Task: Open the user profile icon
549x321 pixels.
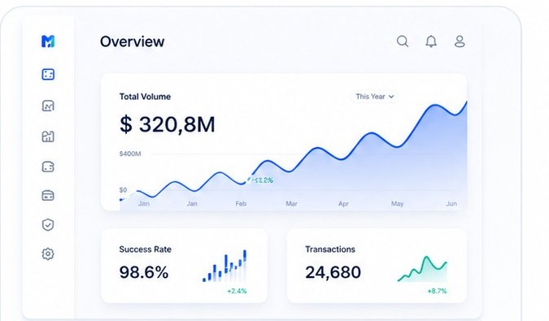Action: (460, 41)
